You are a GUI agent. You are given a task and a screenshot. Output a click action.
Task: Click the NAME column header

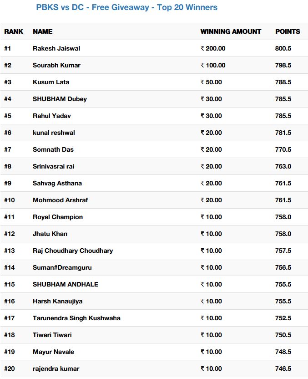[x=43, y=31]
